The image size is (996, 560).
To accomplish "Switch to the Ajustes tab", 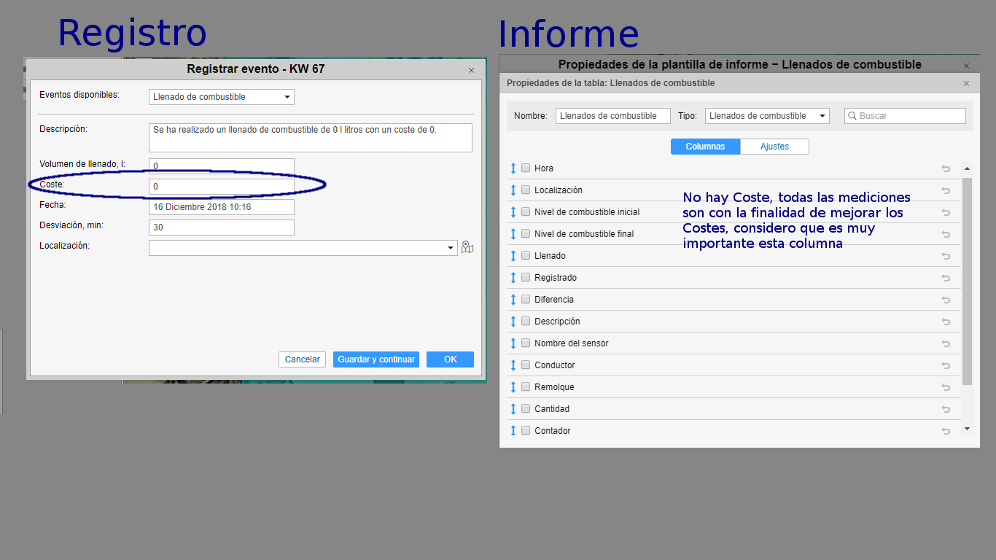I will click(x=774, y=147).
